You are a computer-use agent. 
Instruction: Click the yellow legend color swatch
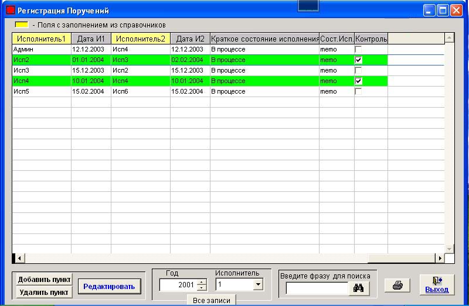coord(22,25)
